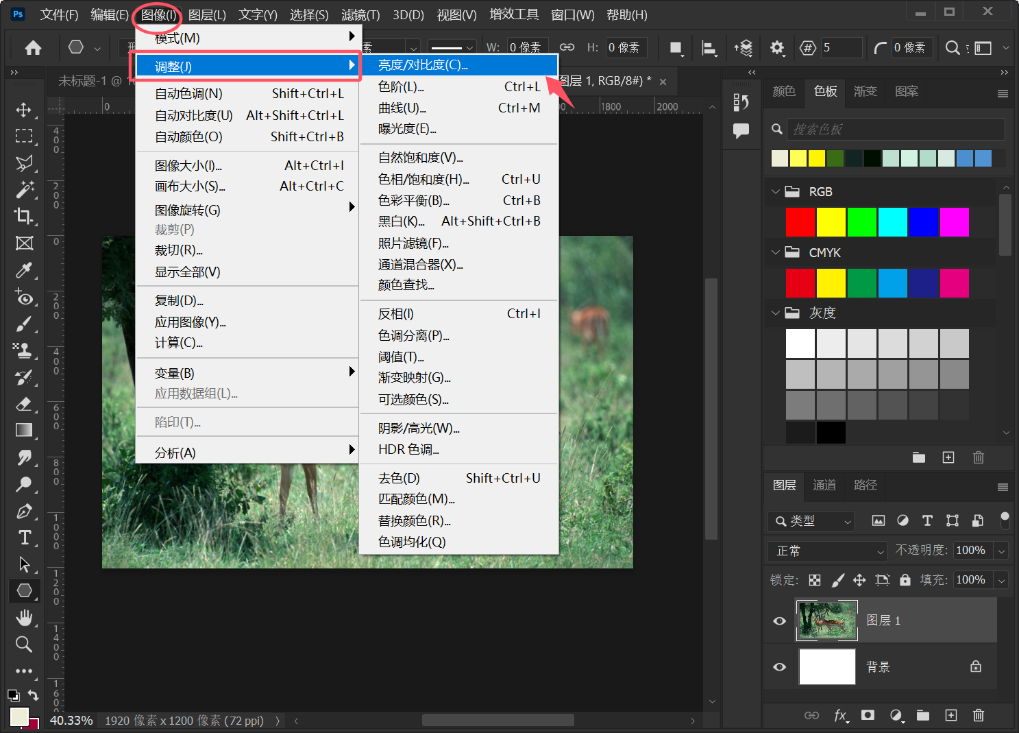Select the Eyedropper tool

tap(24, 269)
